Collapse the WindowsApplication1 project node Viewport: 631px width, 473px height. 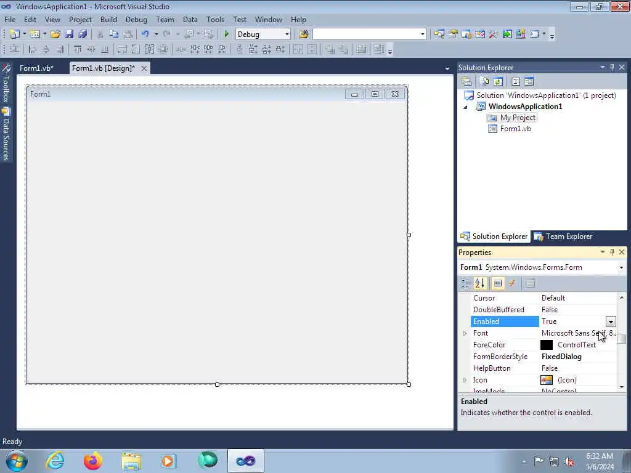(466, 107)
